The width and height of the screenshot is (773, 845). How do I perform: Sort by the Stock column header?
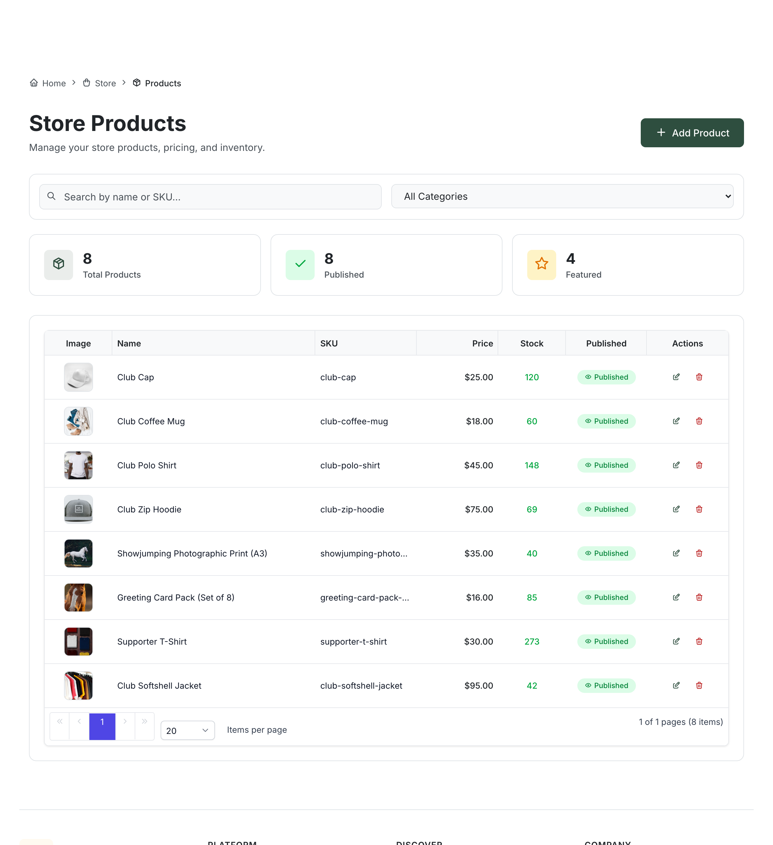coord(531,343)
